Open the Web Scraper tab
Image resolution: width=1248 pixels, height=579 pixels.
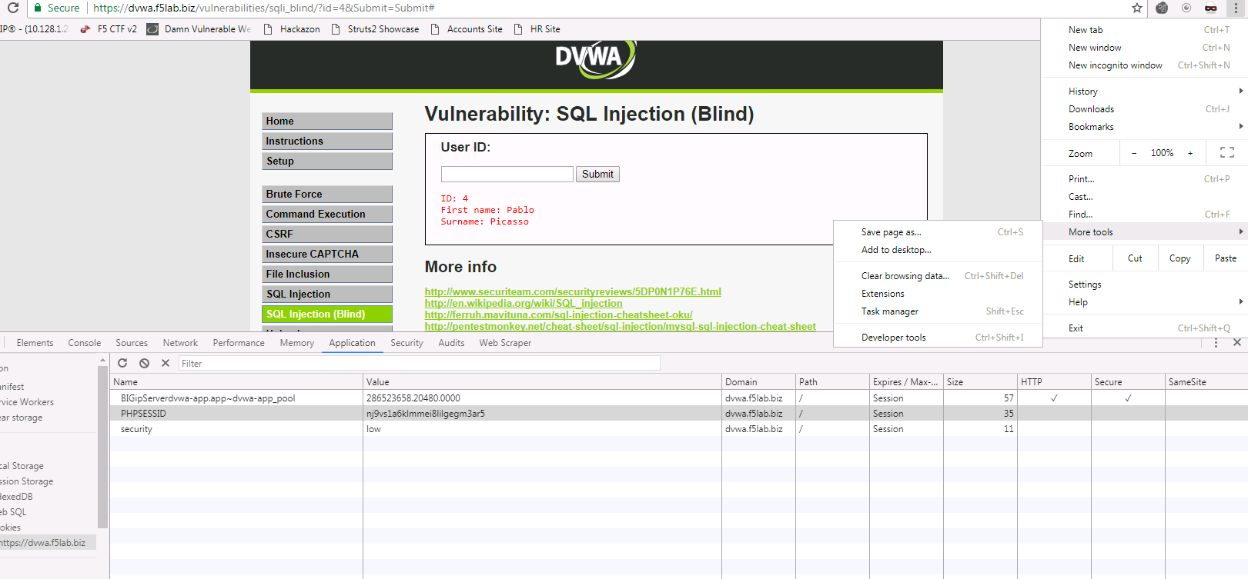(505, 343)
